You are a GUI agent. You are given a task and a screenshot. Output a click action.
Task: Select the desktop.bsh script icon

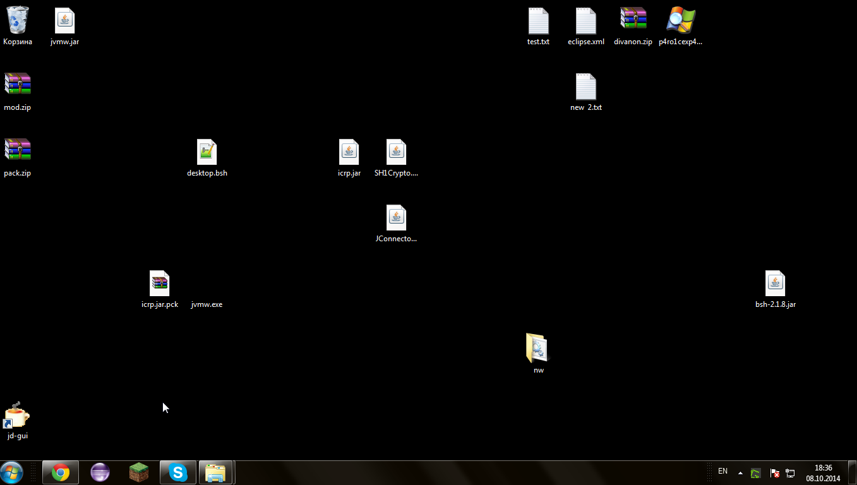tap(207, 152)
